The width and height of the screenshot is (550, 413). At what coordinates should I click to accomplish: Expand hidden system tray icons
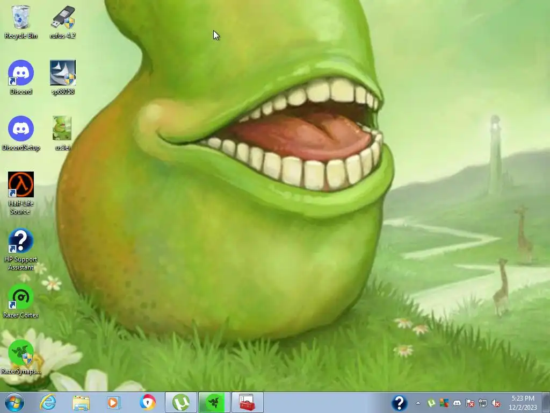pyautogui.click(x=418, y=403)
